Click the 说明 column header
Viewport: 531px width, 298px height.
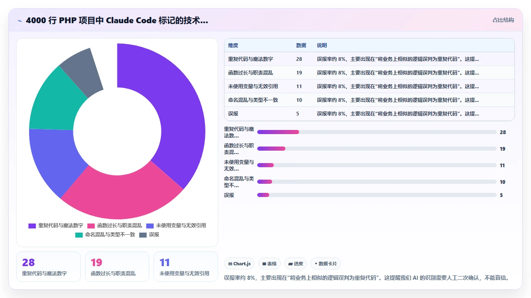tap(322, 46)
